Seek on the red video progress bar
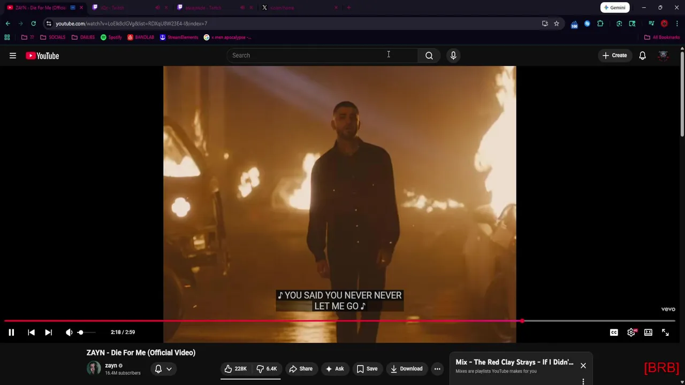 tap(340, 321)
